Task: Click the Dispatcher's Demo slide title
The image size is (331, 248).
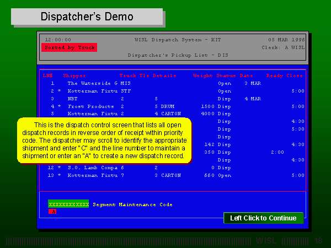Action: coord(87,17)
